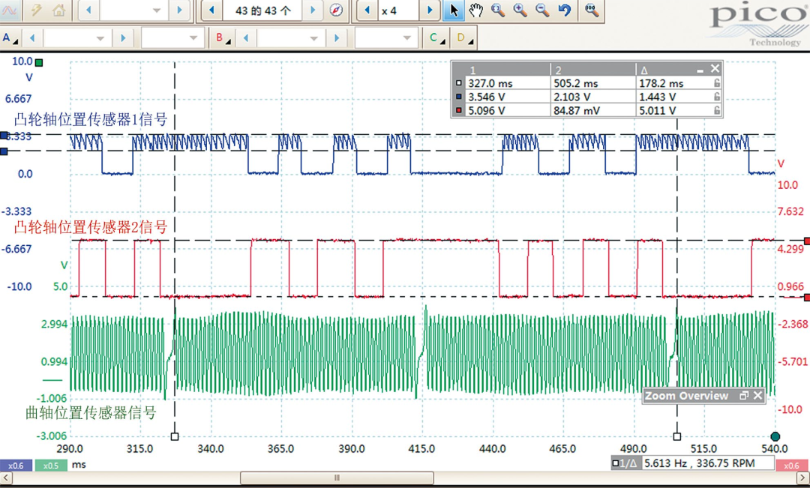Click upper blue voltage ruler handle
810x488 pixels.
4,136
